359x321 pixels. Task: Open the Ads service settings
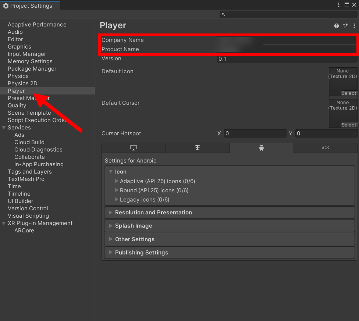tap(19, 135)
